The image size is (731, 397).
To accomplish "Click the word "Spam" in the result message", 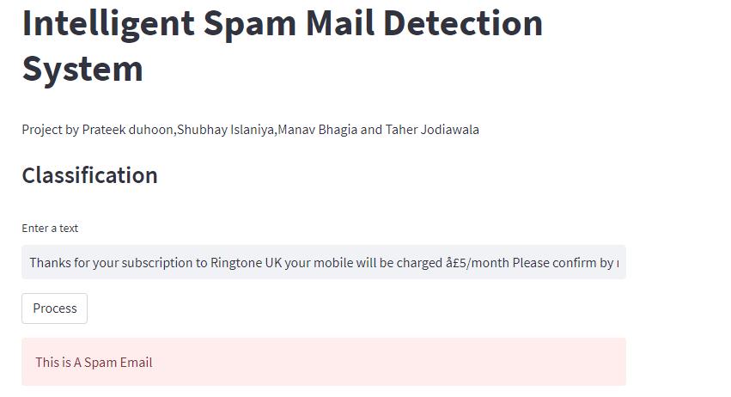I will point(101,363).
